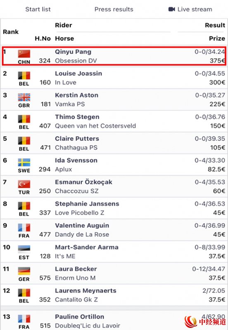Click the Estonia flag beside Mart-Sander Aarma
This screenshot has height=330, width=228.
click(x=24, y=249)
